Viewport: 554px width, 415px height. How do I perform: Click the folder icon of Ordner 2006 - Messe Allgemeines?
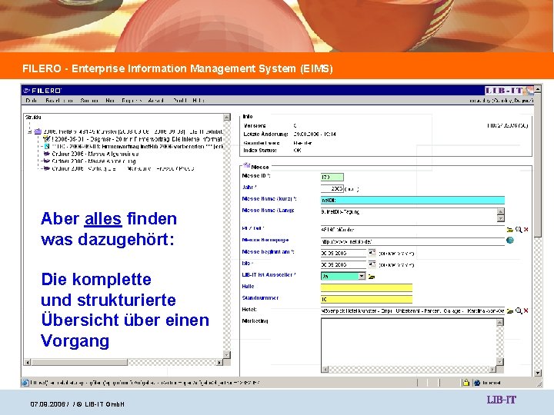click(46, 154)
